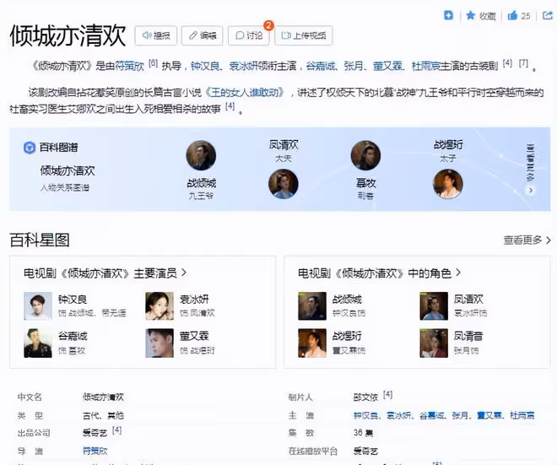
Task: Click 战煜珩 character thumbnail in roles card
Action: 312,343
